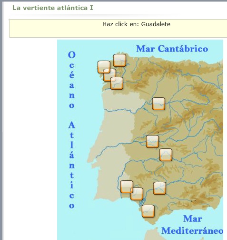Select the partly hidden middle Galicia marker

click(109, 75)
